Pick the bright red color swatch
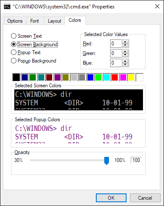 tap(115, 77)
